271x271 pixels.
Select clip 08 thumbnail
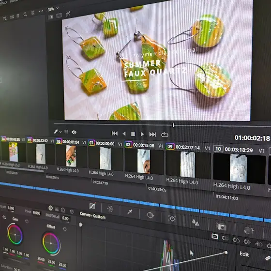click(144, 161)
